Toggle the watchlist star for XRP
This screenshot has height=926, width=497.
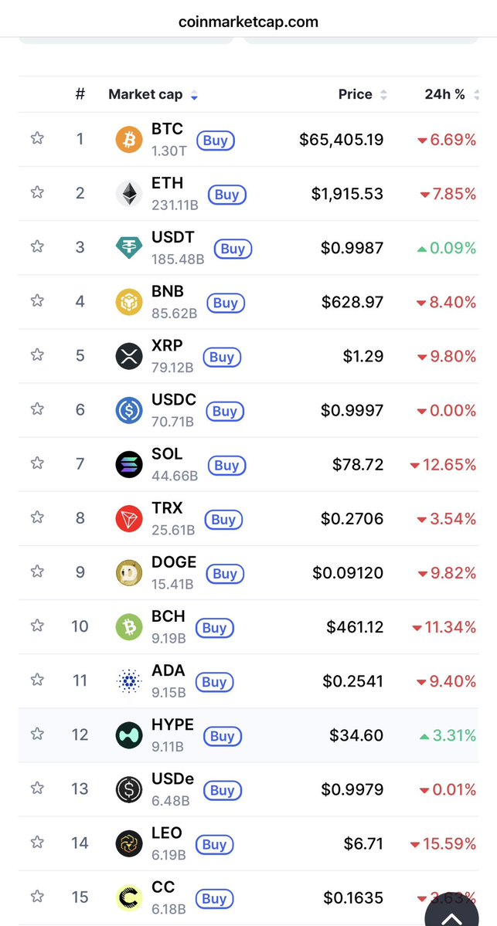coord(37,354)
